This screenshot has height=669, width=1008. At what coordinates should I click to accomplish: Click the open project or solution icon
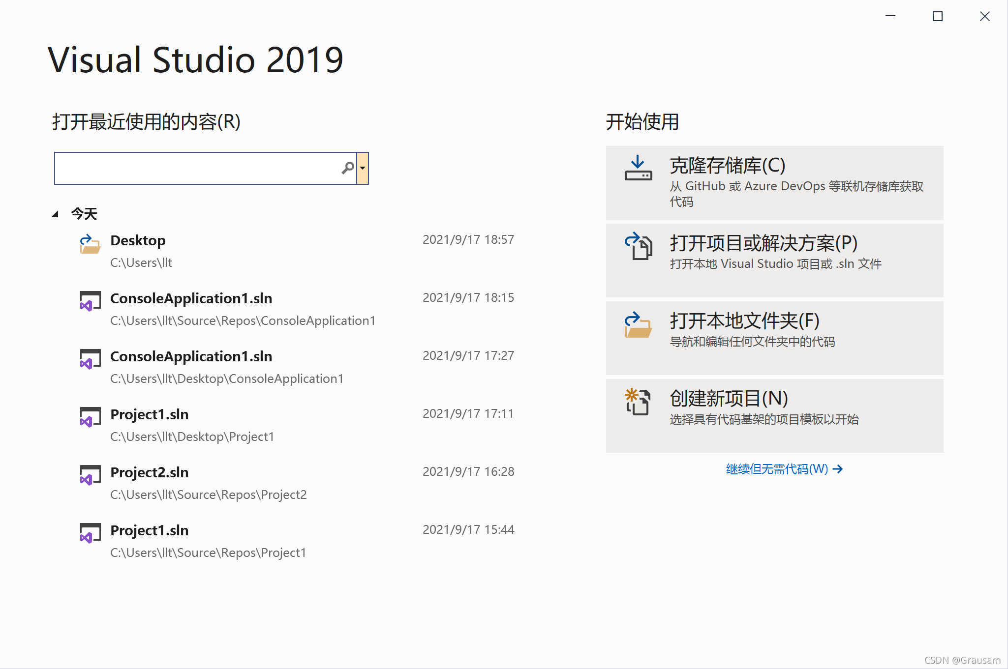tap(638, 246)
